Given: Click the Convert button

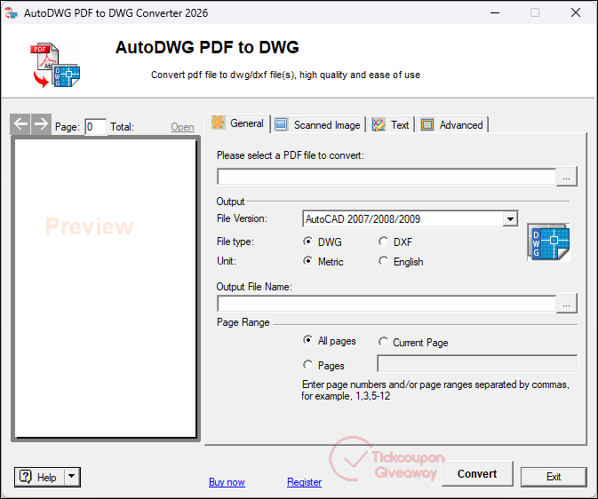Looking at the screenshot, I should (477, 474).
